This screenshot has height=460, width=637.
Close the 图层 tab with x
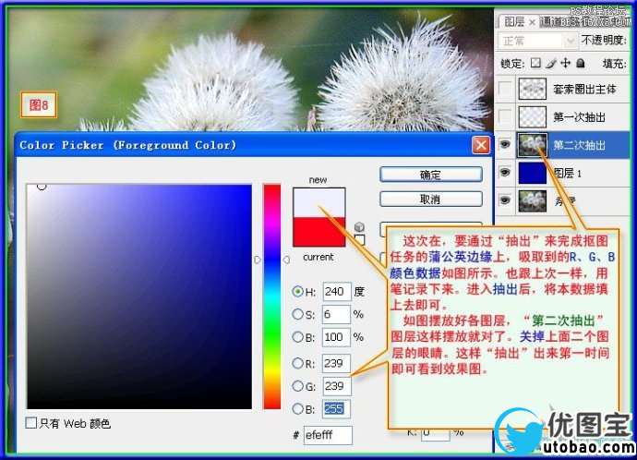tap(532, 22)
